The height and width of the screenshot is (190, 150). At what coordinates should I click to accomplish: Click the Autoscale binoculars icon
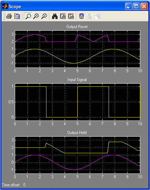click(55, 16)
